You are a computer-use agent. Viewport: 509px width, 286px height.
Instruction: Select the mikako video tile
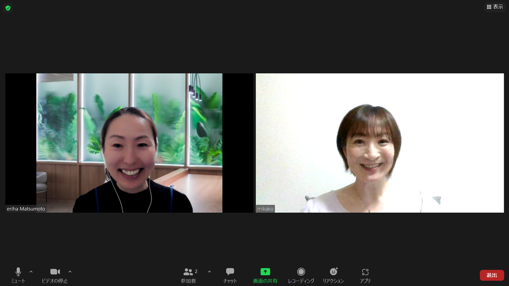[380, 143]
